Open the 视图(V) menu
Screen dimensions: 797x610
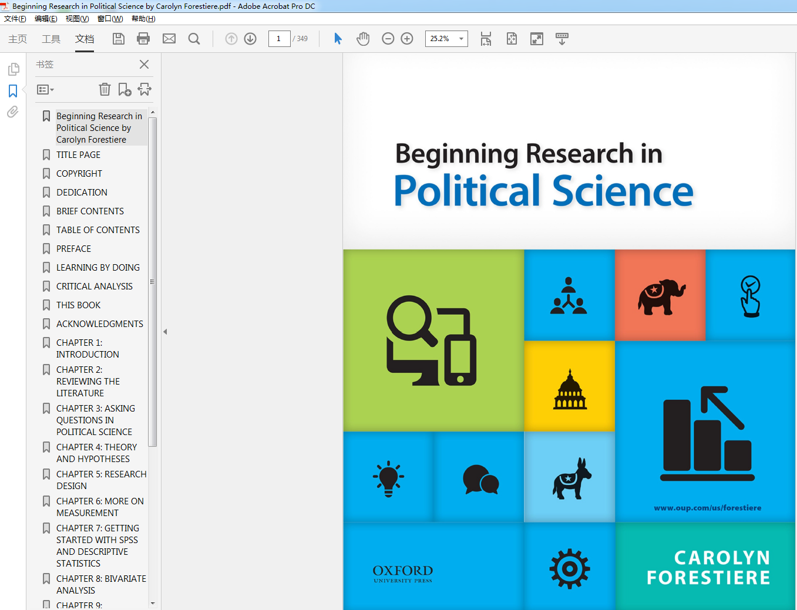(x=77, y=19)
